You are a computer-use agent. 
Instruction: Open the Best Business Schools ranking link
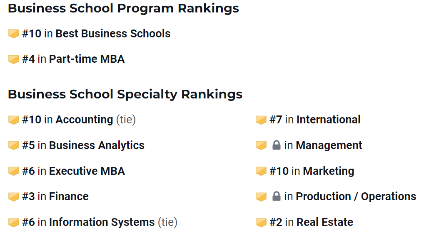pyautogui.click(x=113, y=34)
